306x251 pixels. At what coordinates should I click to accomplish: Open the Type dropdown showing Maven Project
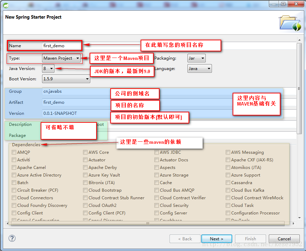[61, 58]
